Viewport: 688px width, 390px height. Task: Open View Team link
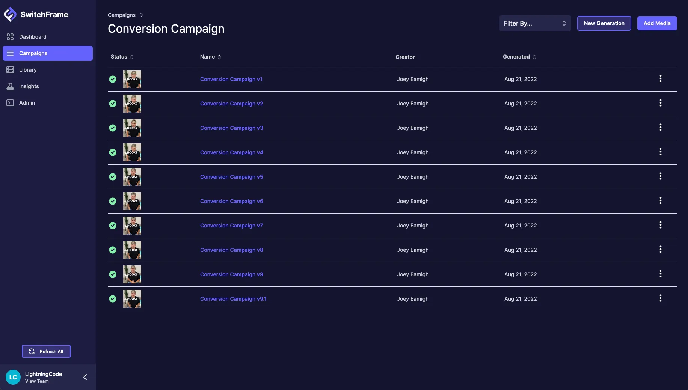37,381
